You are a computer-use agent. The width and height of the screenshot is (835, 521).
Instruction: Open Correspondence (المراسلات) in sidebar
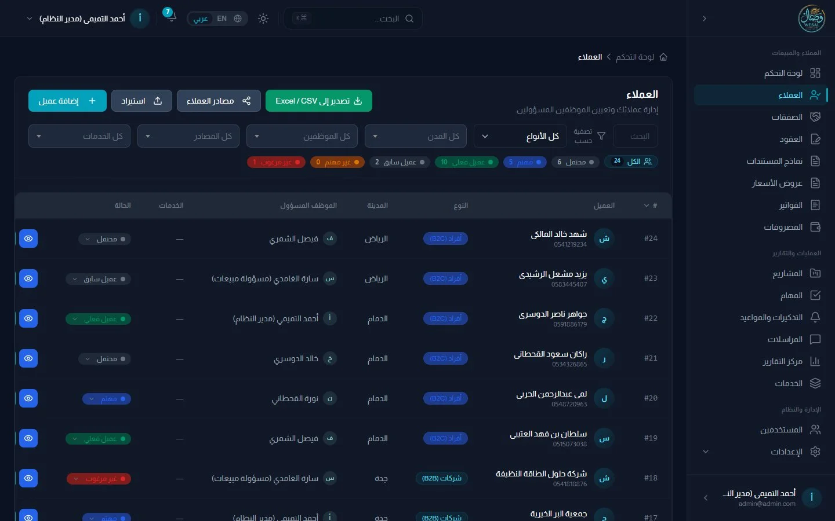click(761, 339)
